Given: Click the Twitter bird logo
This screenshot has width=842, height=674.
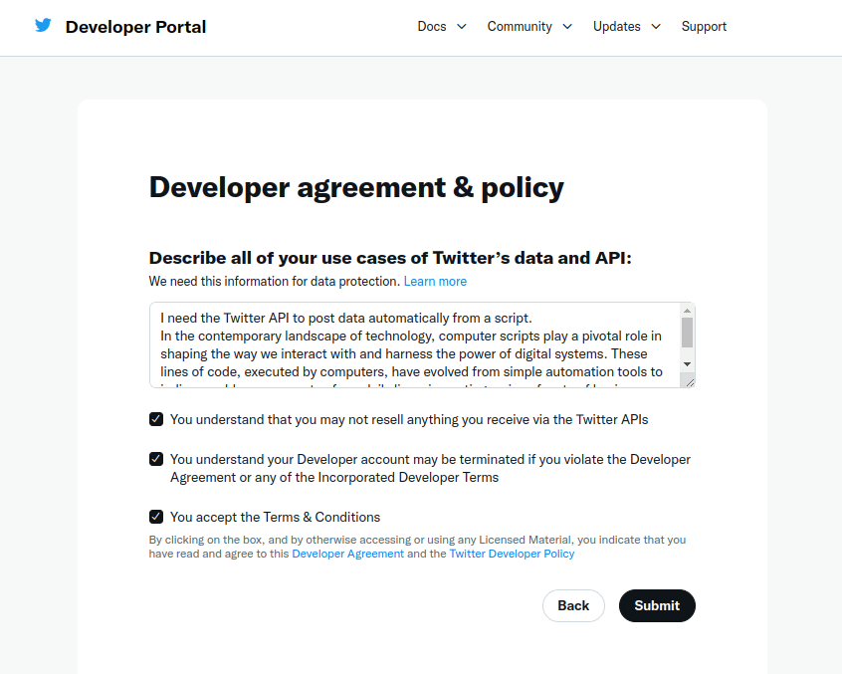Looking at the screenshot, I should point(43,26).
